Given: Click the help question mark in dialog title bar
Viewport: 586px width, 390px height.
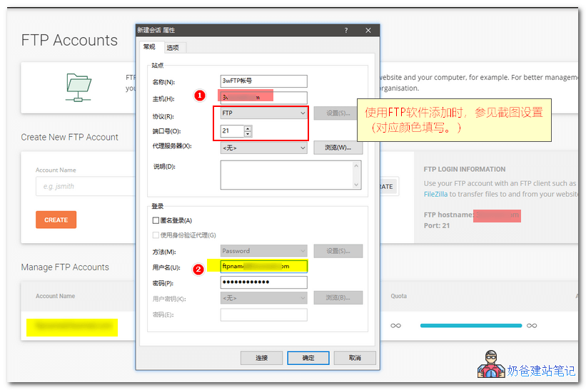Looking at the screenshot, I should [346, 31].
